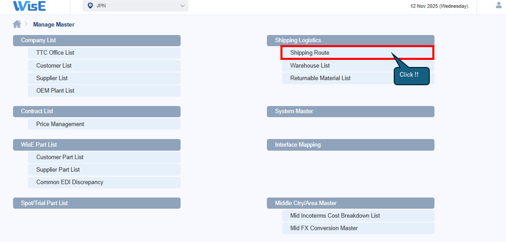
Task: Click the System Master section header
Action: [351, 111]
